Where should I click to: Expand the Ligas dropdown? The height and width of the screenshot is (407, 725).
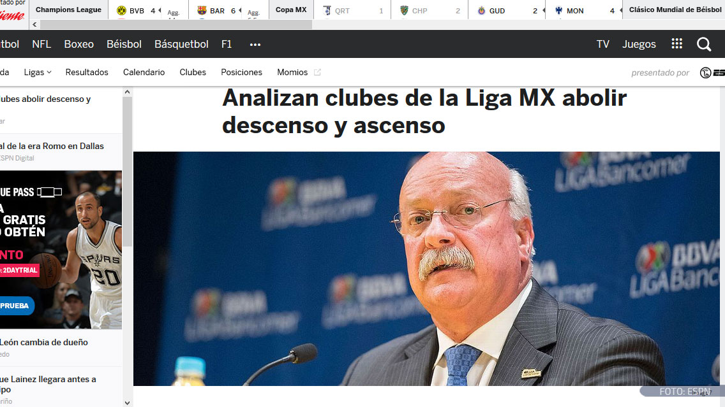click(x=38, y=73)
